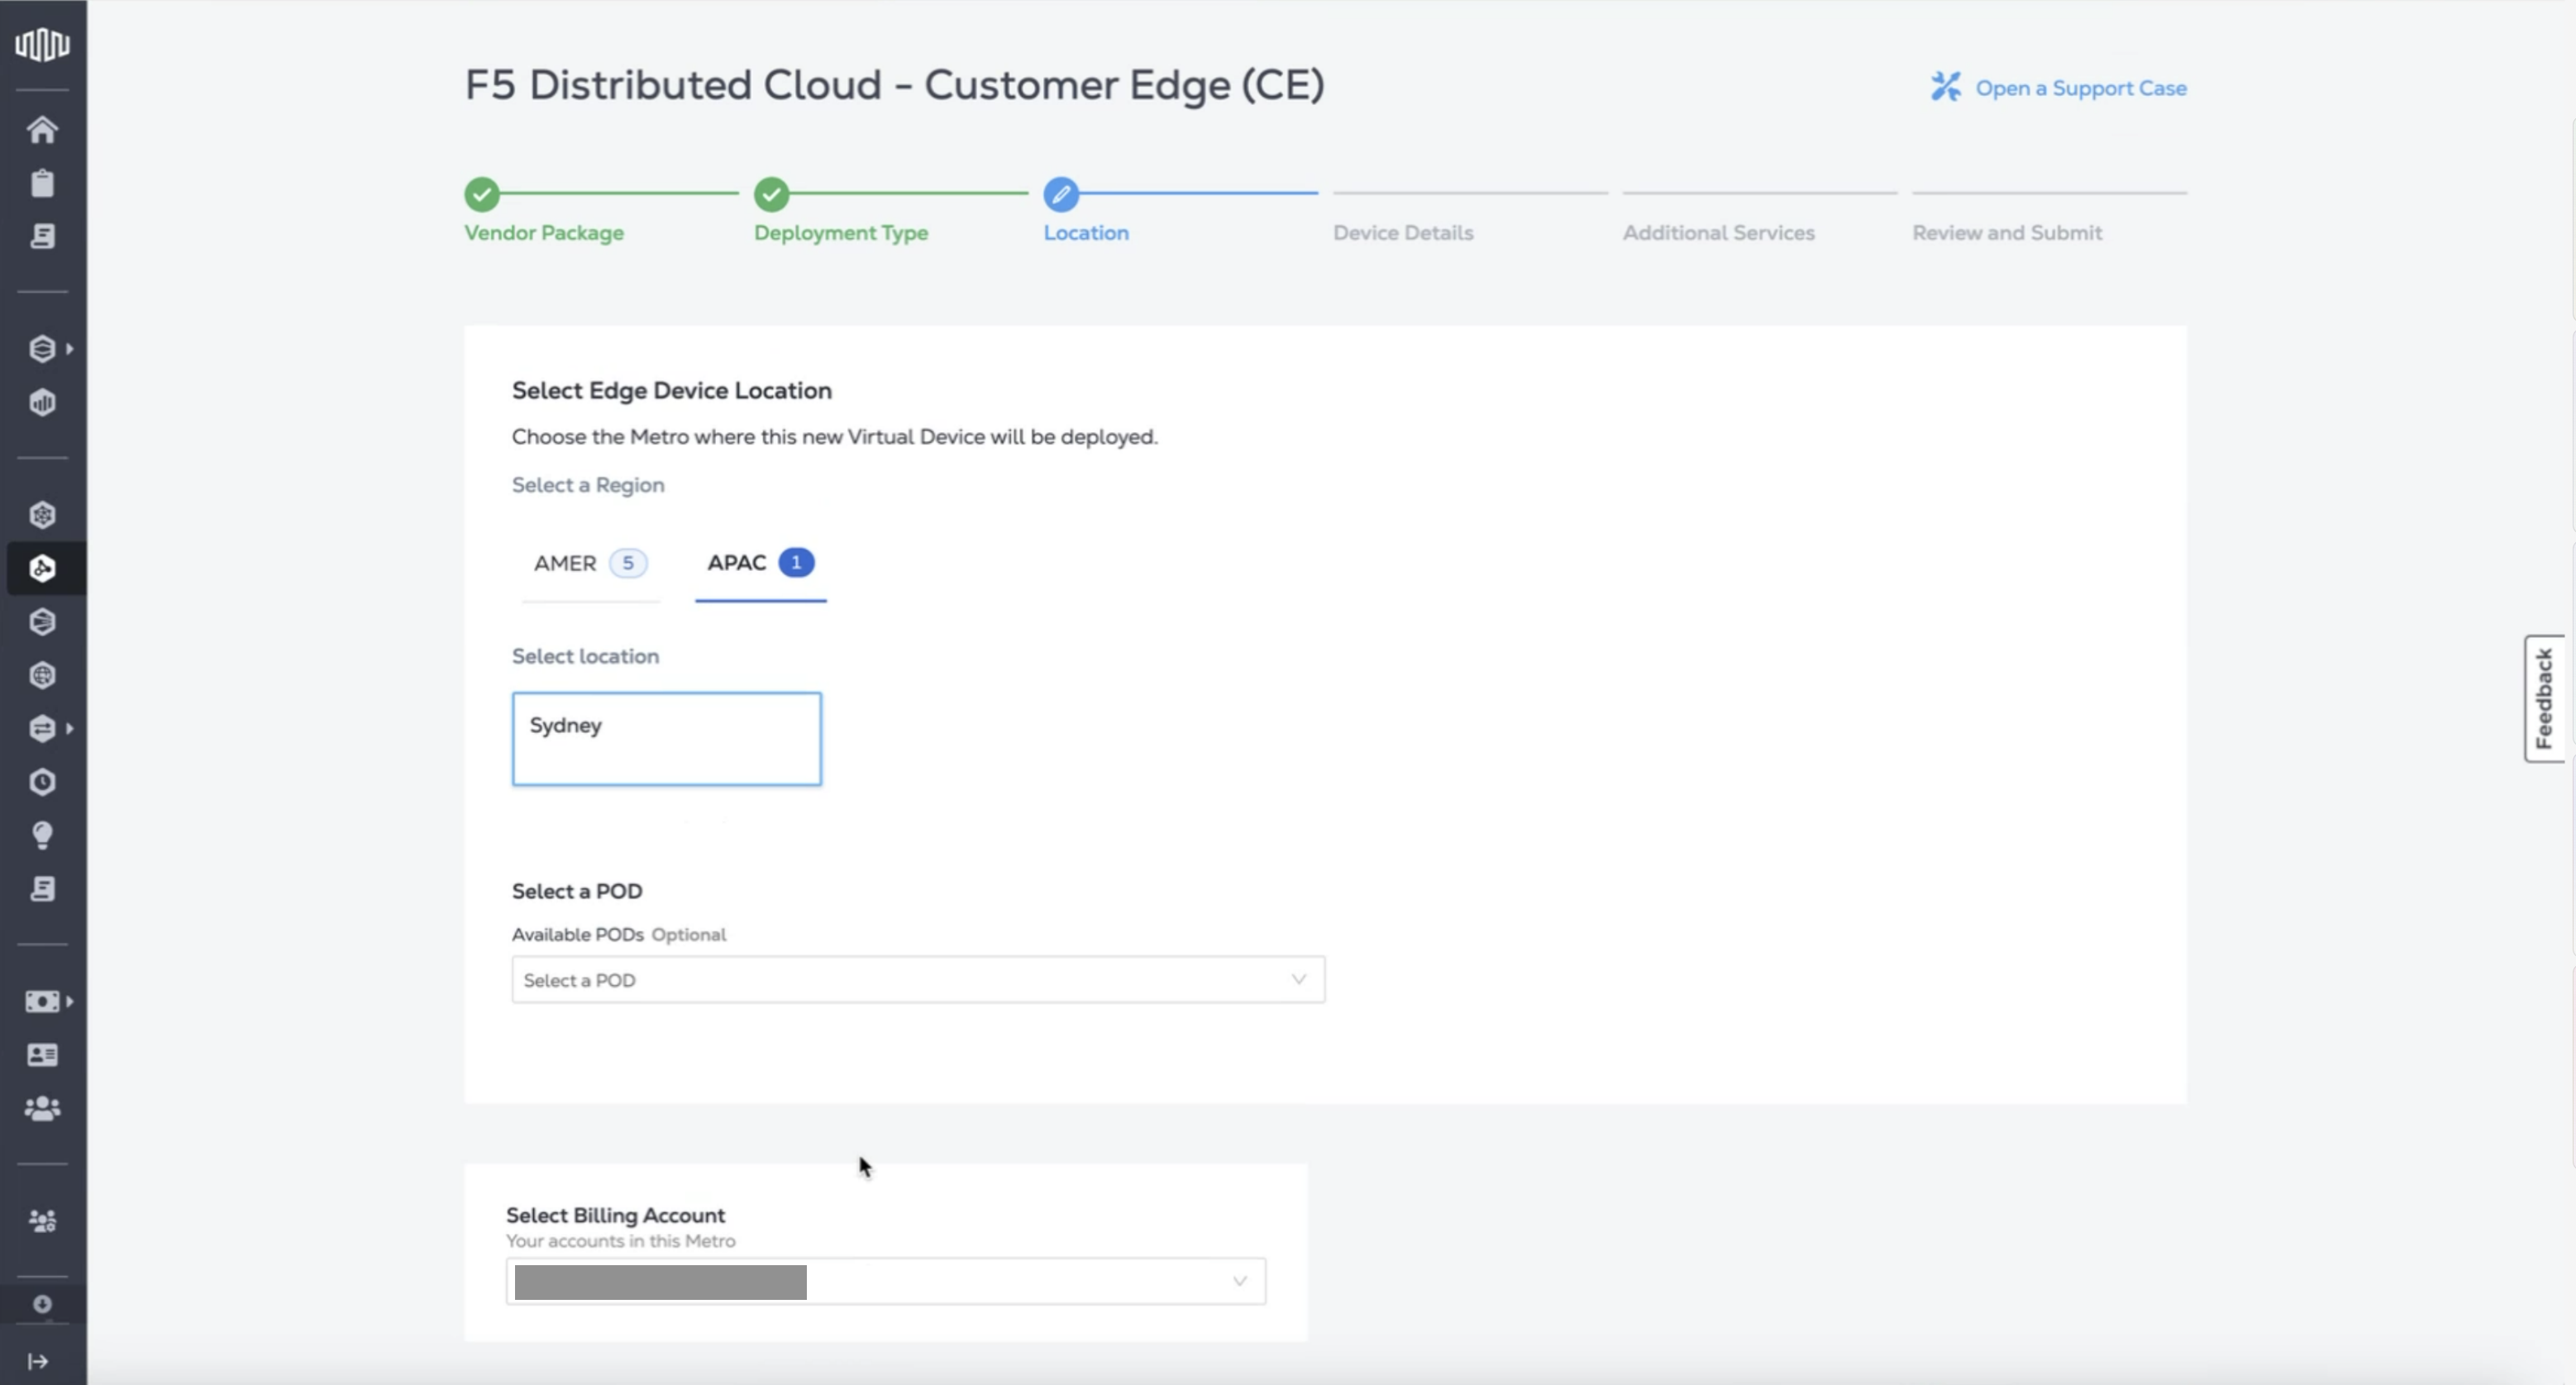Select the contact card icon in the sidebar
The height and width of the screenshot is (1385, 2576).
[42, 1054]
